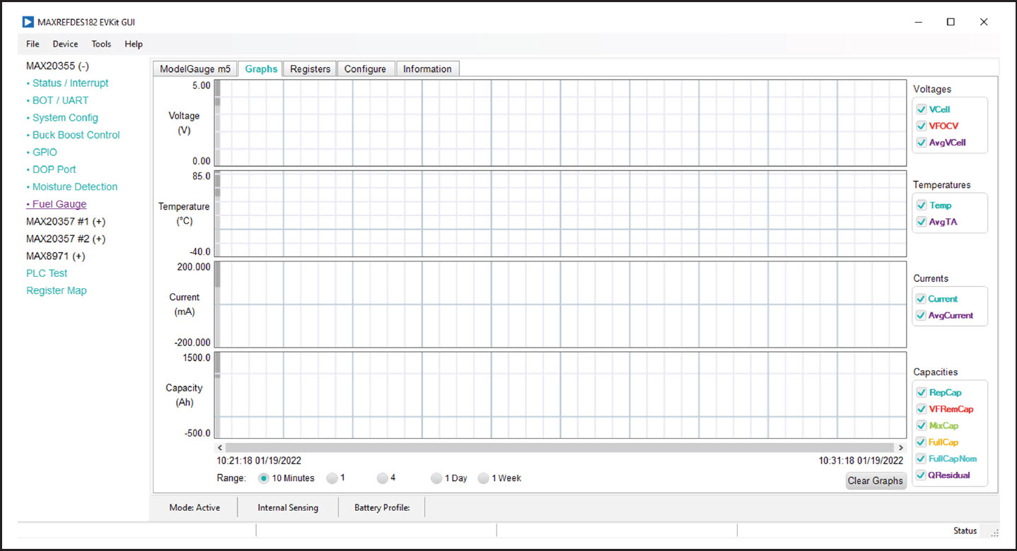Expand the MAX8971 device section
This screenshot has height=551, width=1017.
pos(55,256)
